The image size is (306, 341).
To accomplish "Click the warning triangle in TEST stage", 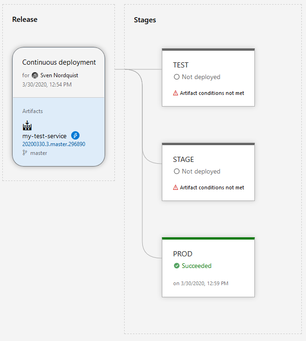I will click(175, 93).
